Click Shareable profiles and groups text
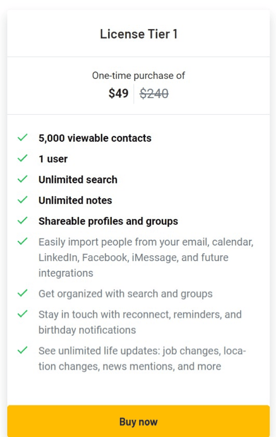This screenshot has width=276, height=437. 108,221
